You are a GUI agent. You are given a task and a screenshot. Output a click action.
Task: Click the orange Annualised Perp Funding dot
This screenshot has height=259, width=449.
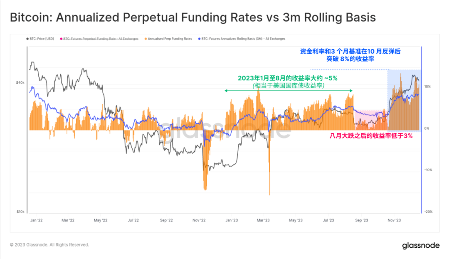pyautogui.click(x=145, y=39)
